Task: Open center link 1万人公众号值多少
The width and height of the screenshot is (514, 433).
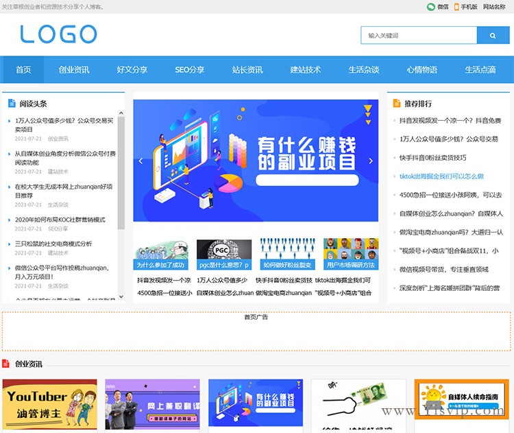Action: pos(222,280)
